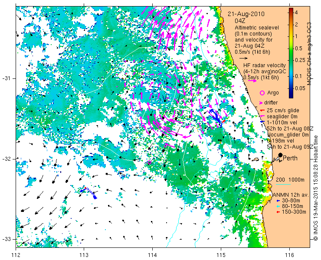Click the Argo float circle near 114E 32S
The width and height of the screenshot is (321, 260).
tap(149, 162)
